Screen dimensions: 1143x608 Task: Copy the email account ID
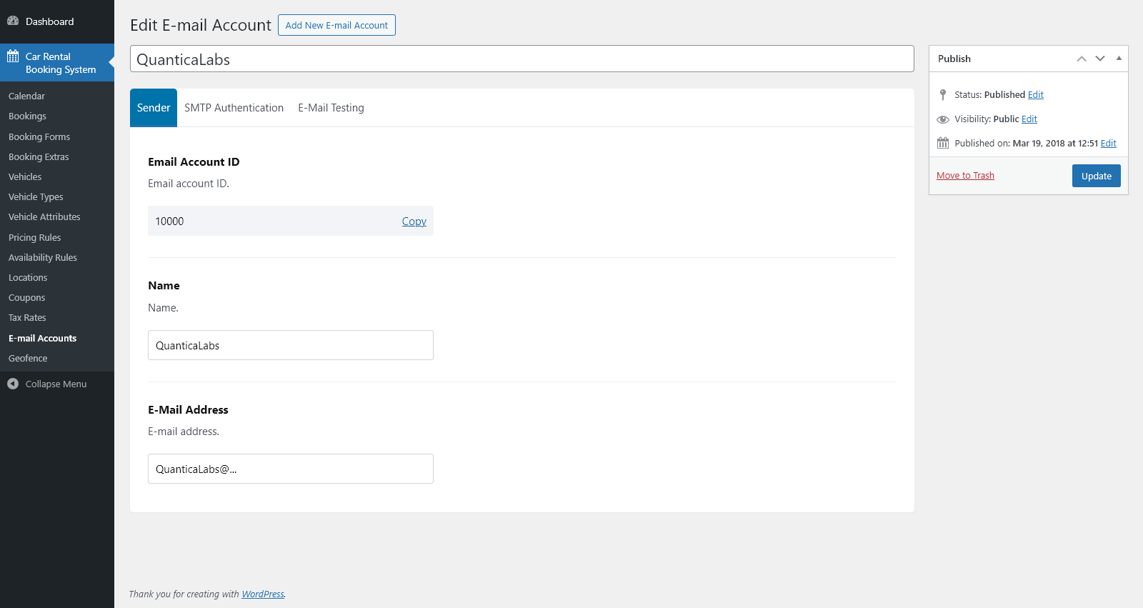[414, 221]
